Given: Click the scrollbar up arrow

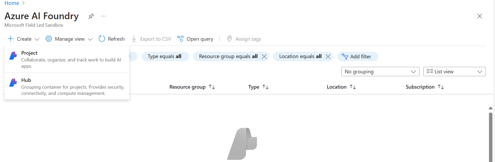Looking at the screenshot, I should (x=491, y=108).
